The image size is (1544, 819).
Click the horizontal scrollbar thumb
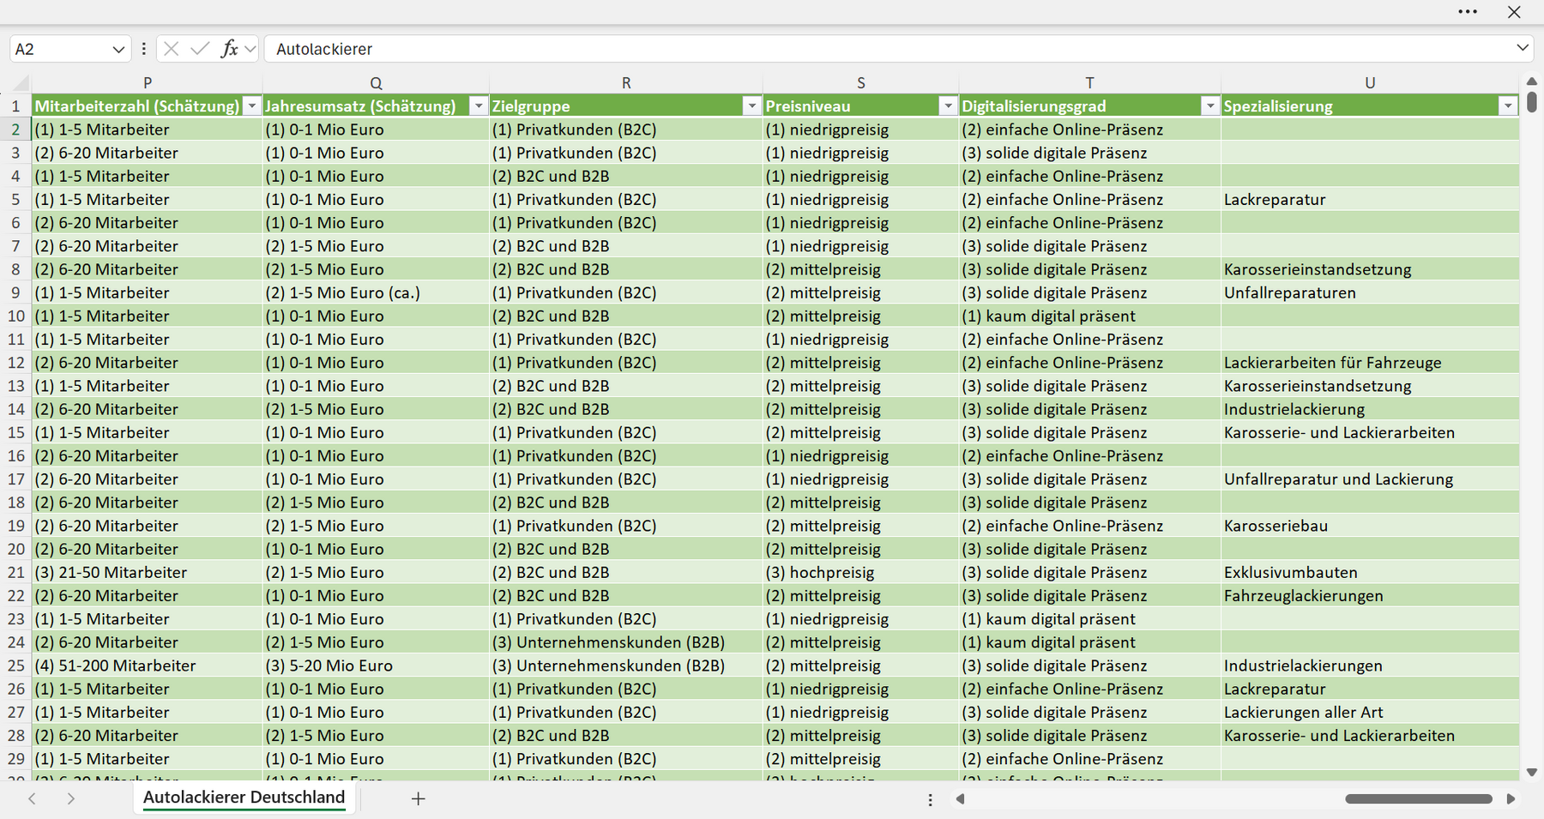(1419, 798)
